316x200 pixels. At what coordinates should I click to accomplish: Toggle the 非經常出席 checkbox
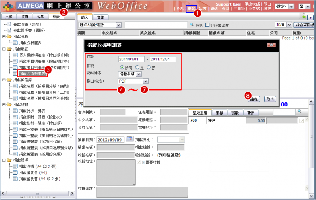click(x=207, y=25)
